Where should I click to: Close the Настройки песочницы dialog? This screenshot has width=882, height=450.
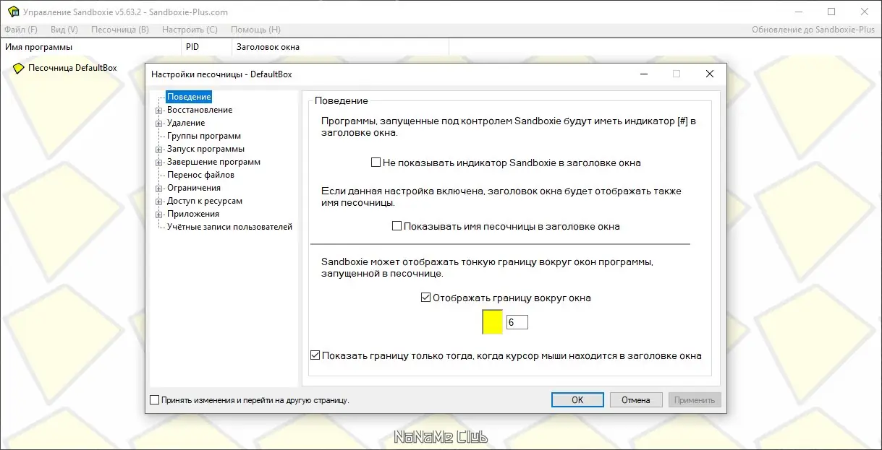point(710,74)
